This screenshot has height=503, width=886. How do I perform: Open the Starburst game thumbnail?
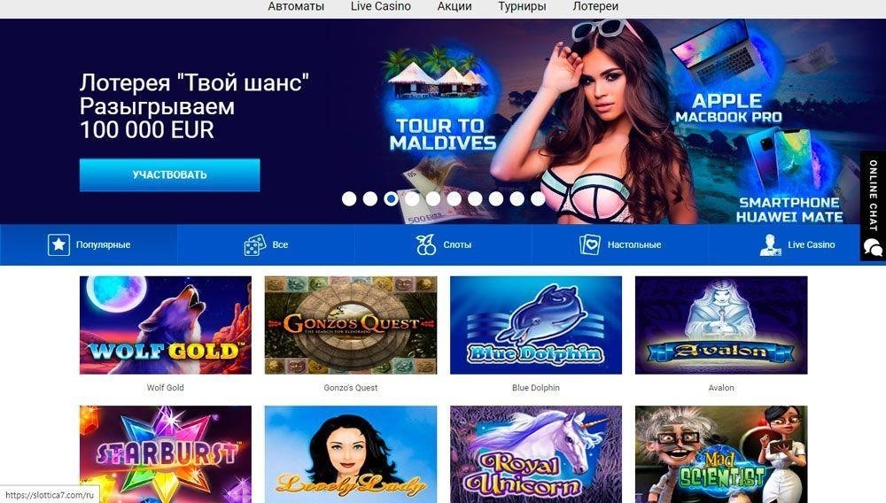(166, 454)
